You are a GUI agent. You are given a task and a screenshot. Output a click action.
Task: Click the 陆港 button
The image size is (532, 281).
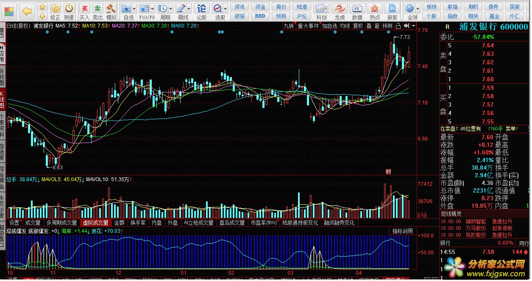302,7
